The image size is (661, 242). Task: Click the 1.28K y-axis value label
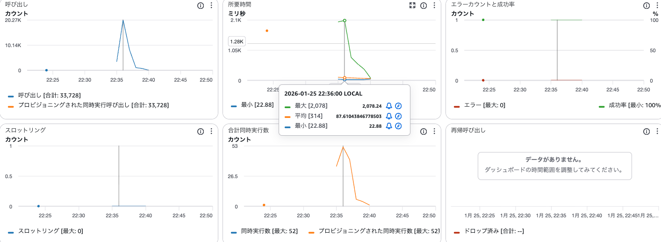[x=237, y=41]
